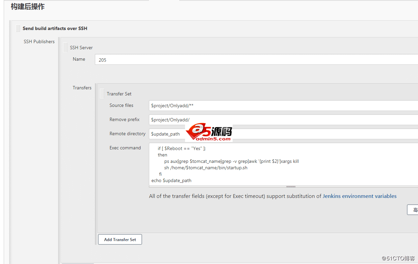Click the Exec command label

coord(125,148)
